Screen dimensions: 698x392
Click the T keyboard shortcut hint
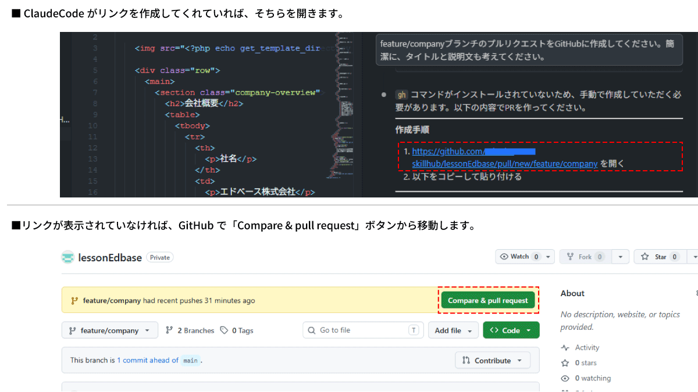414,330
